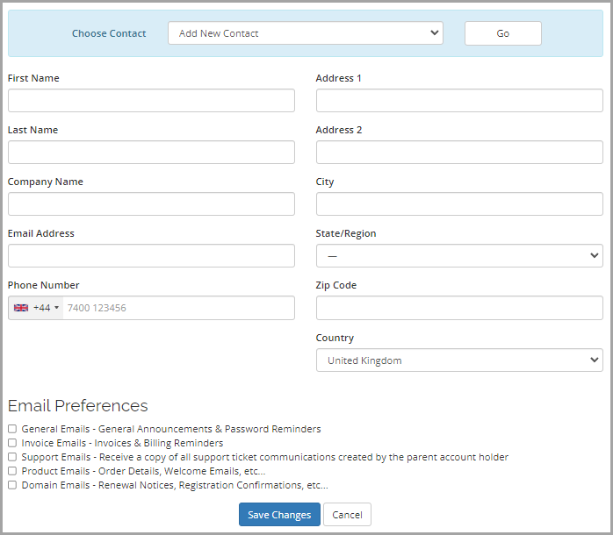
Task: Open the Choose Contact dropdown
Action: click(x=305, y=33)
